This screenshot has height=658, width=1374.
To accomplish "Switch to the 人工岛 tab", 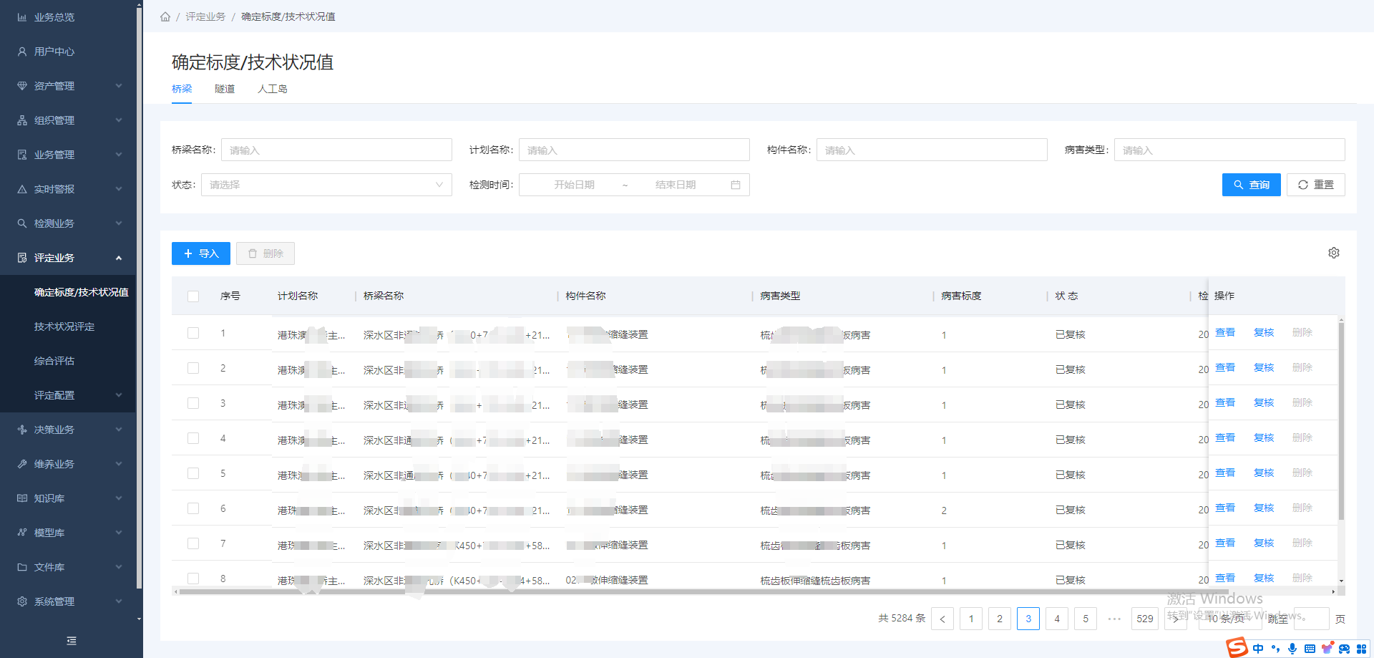I will tap(273, 89).
